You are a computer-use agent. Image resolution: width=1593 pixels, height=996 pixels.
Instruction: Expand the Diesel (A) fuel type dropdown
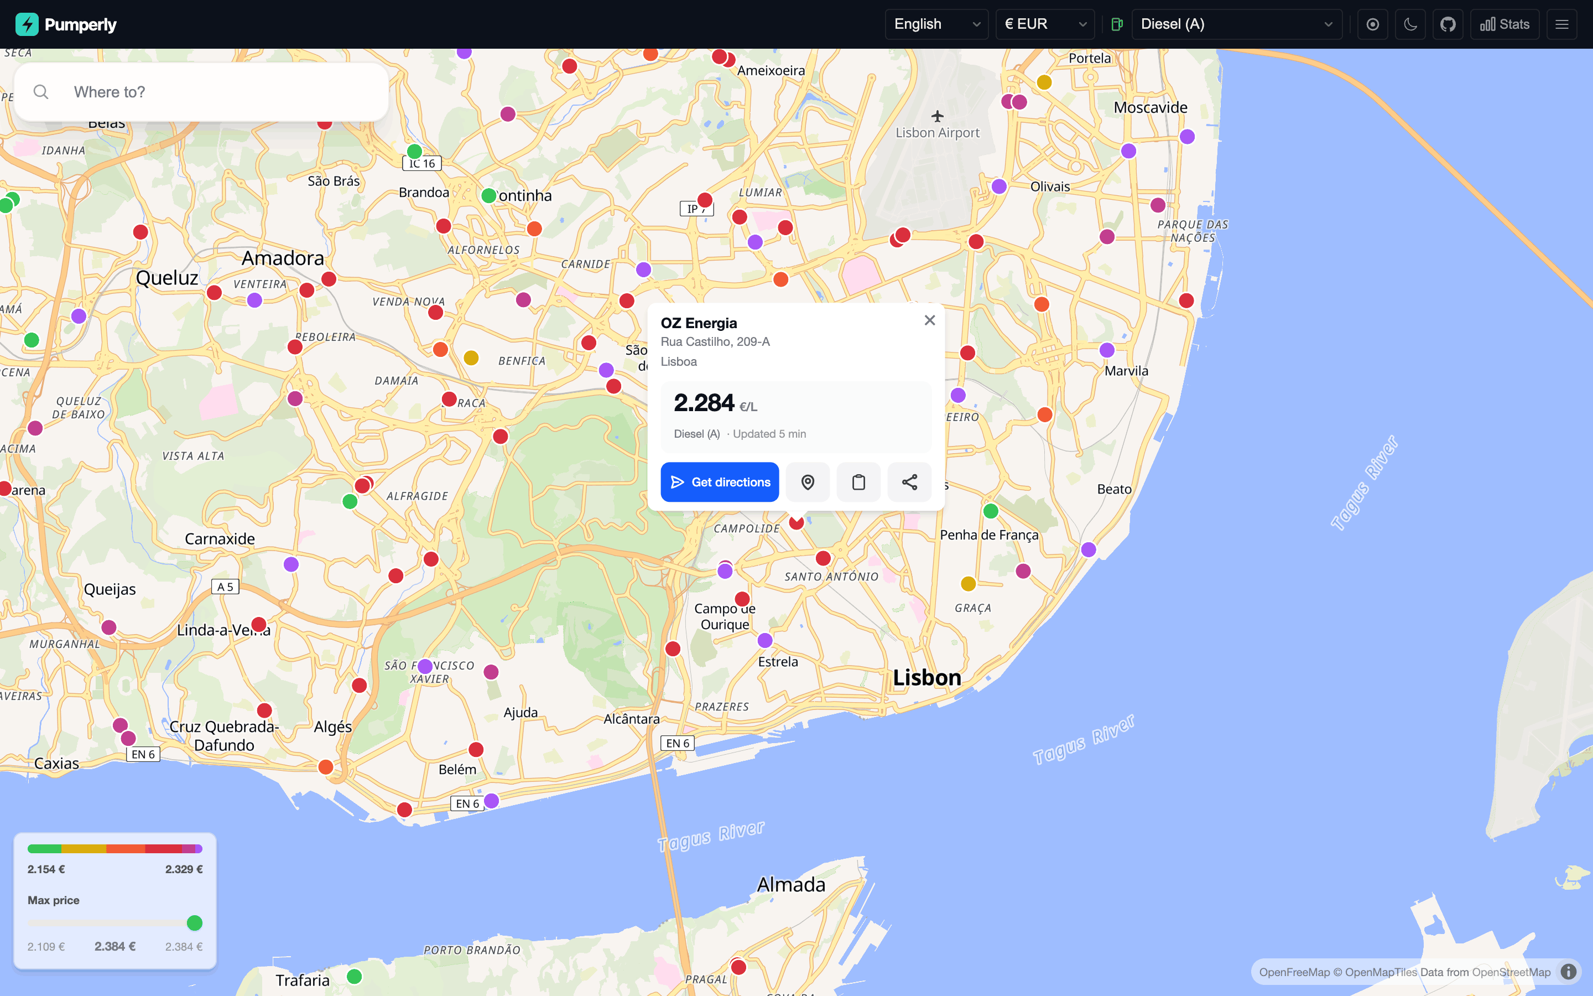1236,24
